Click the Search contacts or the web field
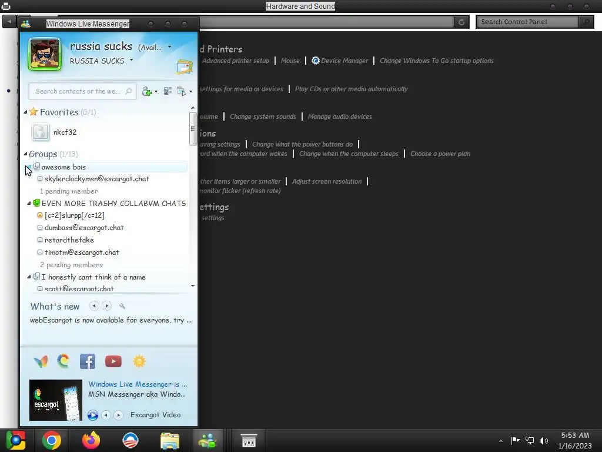The image size is (602, 452). click(x=82, y=91)
